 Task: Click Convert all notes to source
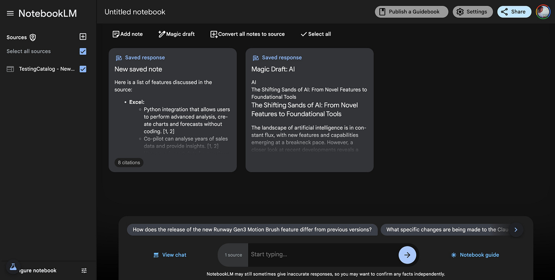248,34
